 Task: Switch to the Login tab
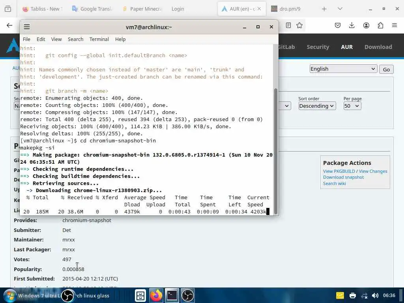(x=178, y=9)
